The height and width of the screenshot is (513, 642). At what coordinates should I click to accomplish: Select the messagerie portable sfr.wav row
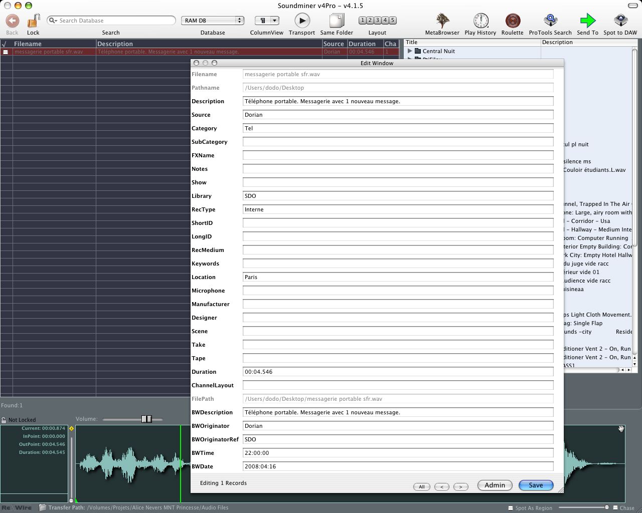[x=200, y=52]
